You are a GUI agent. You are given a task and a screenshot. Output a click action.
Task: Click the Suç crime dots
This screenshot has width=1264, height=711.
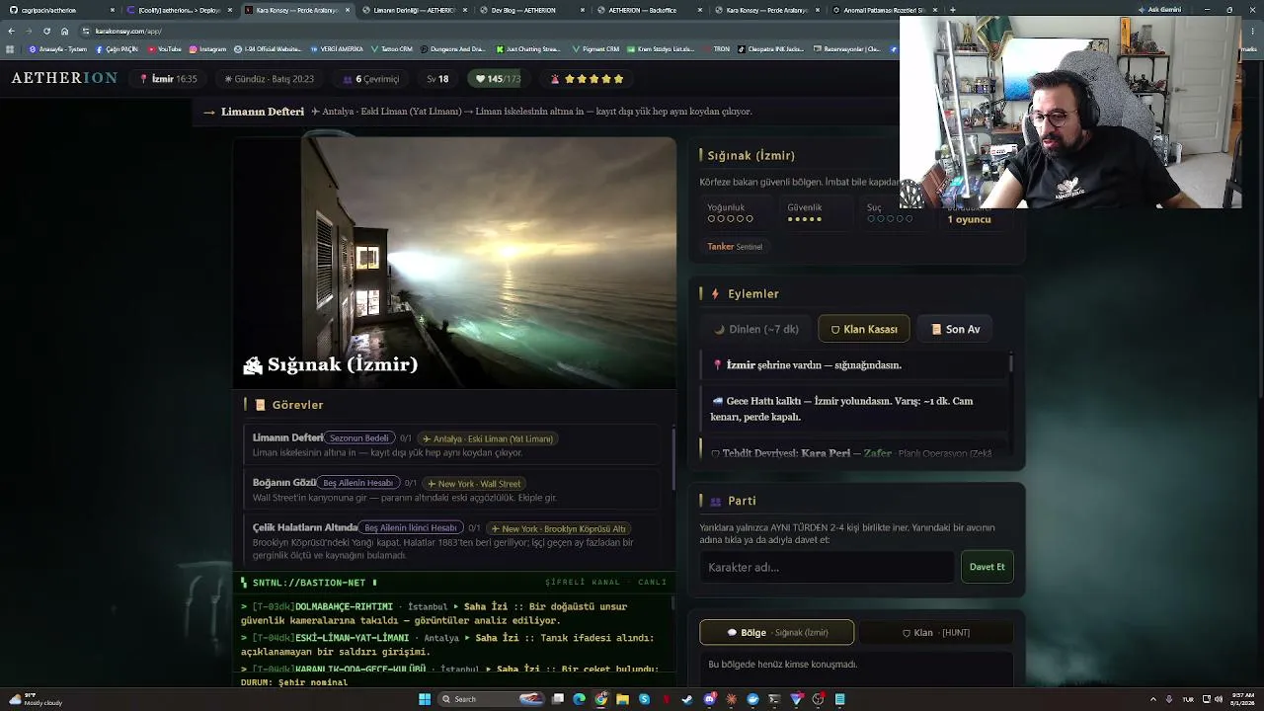890,218
